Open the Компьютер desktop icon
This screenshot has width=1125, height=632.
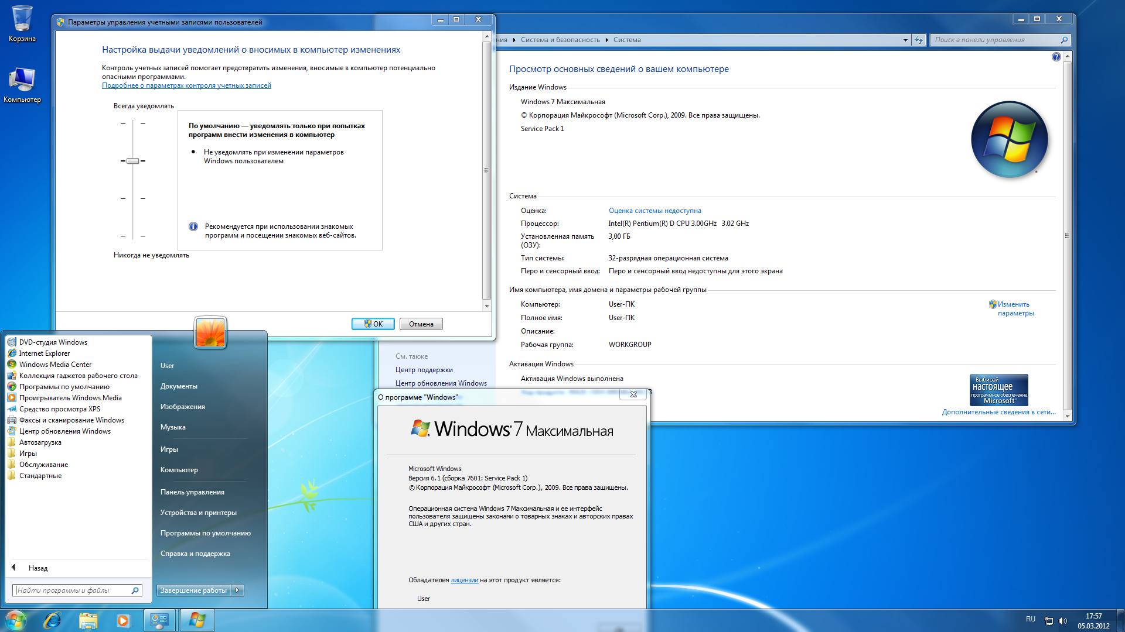tap(22, 85)
